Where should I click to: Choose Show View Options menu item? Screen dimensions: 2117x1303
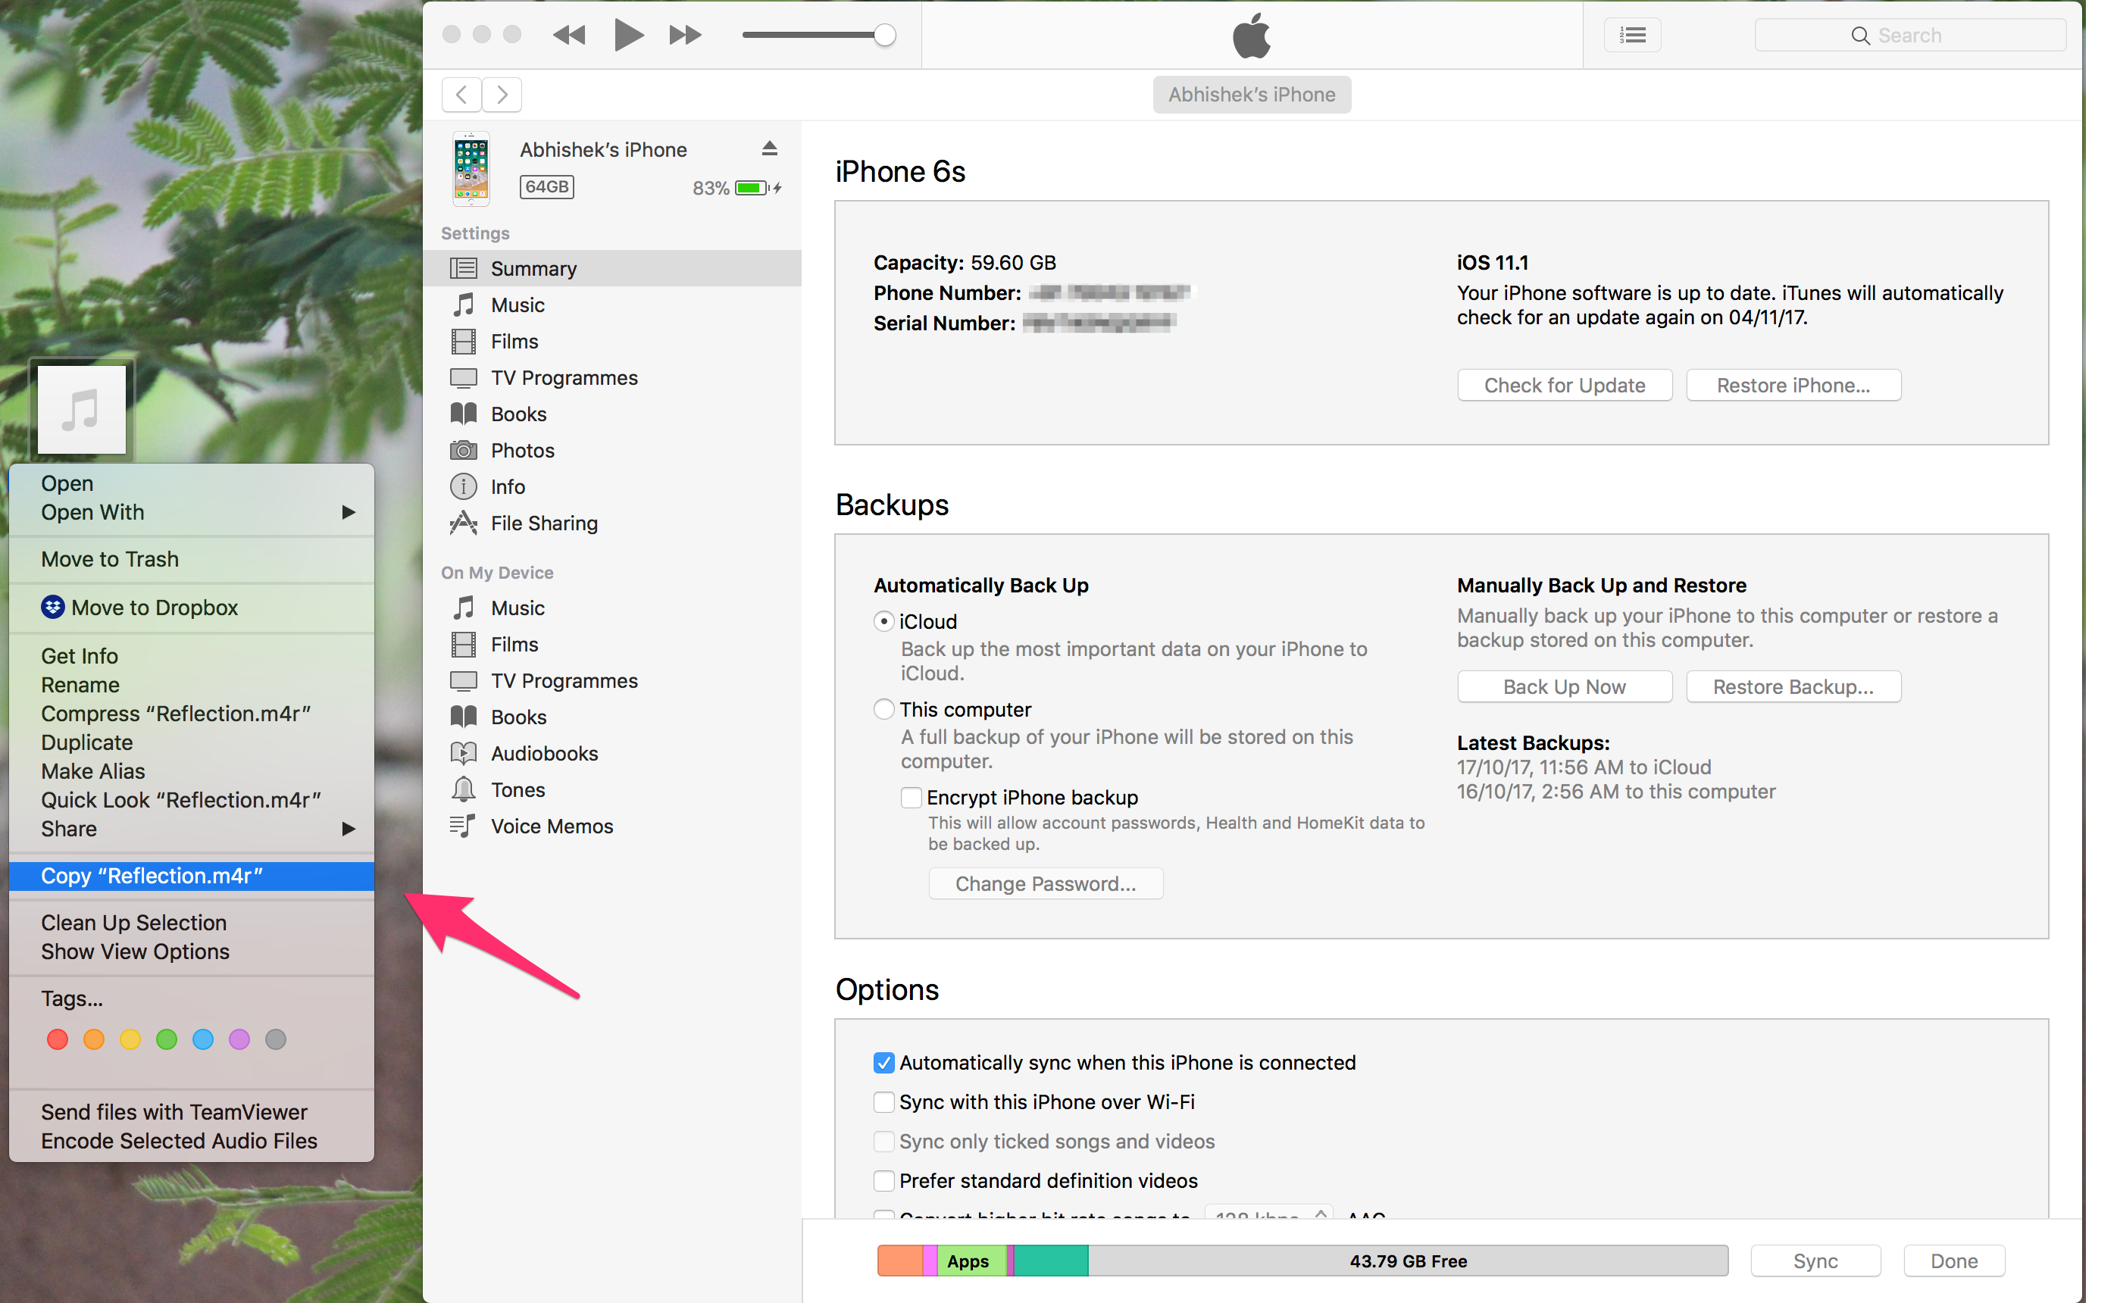(x=192, y=951)
